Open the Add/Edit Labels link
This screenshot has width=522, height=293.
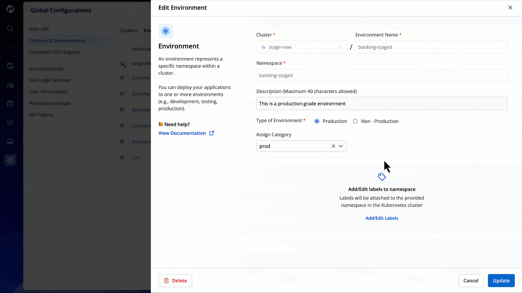[x=382, y=218]
